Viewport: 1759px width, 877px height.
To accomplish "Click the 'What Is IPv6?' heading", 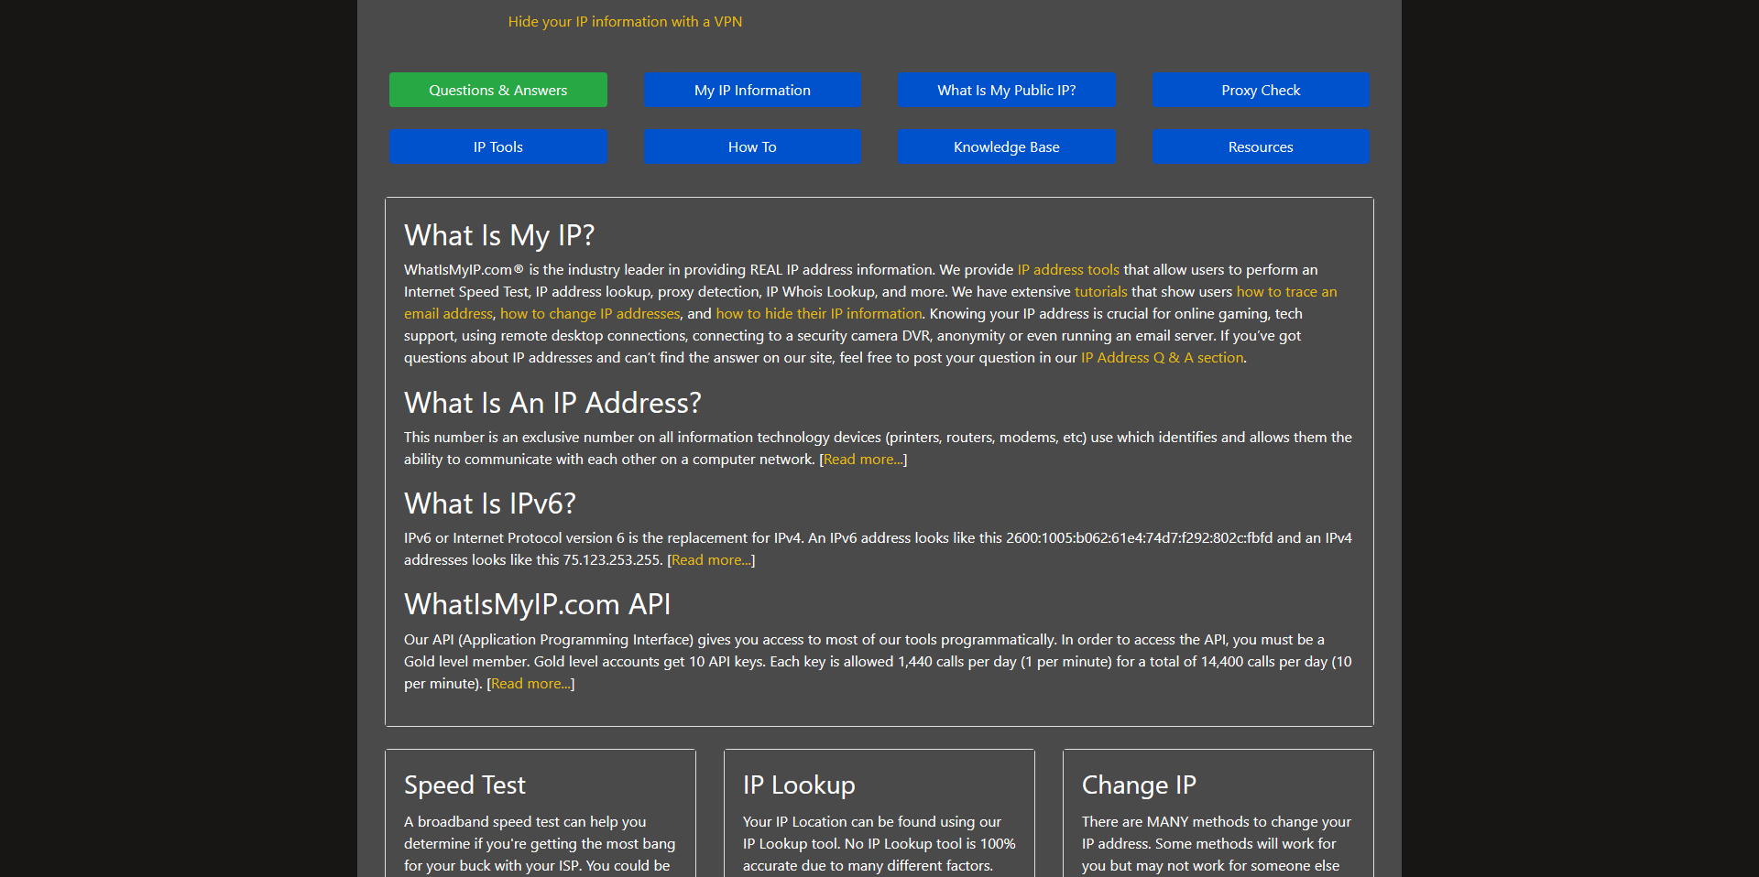I will tap(490, 503).
